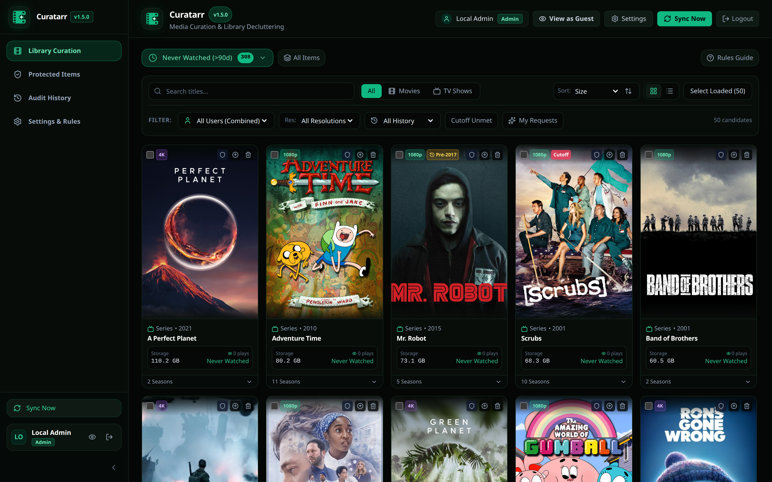This screenshot has height=482, width=772.
Task: Toggle guest view eye in sidebar
Action: 92,437
